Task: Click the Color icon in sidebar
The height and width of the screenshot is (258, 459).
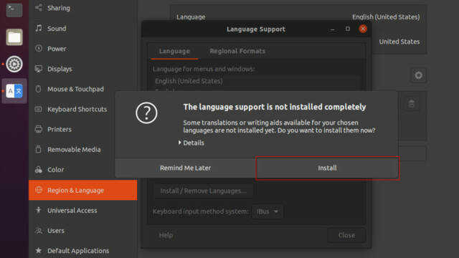Action: click(x=39, y=170)
